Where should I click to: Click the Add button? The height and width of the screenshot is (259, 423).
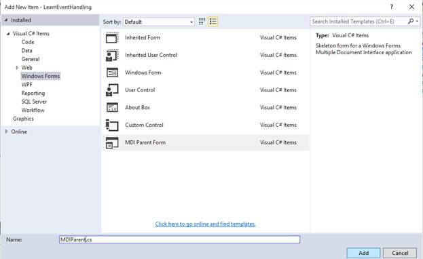(363, 253)
